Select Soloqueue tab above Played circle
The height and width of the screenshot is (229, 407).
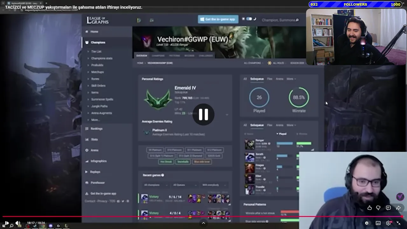pyautogui.click(x=257, y=79)
